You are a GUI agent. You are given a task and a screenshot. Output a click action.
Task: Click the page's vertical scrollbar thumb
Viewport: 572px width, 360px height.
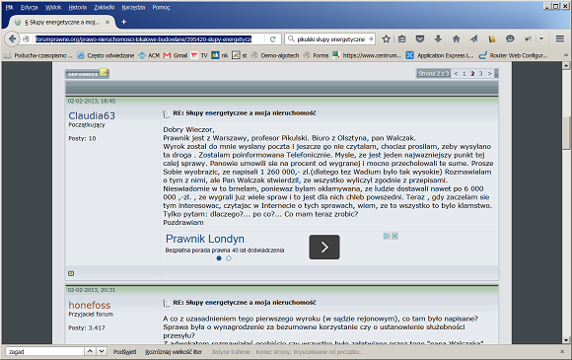click(566, 132)
